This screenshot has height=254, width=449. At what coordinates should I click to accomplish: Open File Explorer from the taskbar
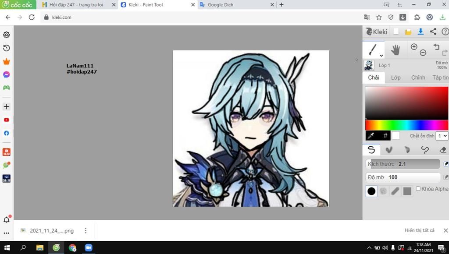39,248
